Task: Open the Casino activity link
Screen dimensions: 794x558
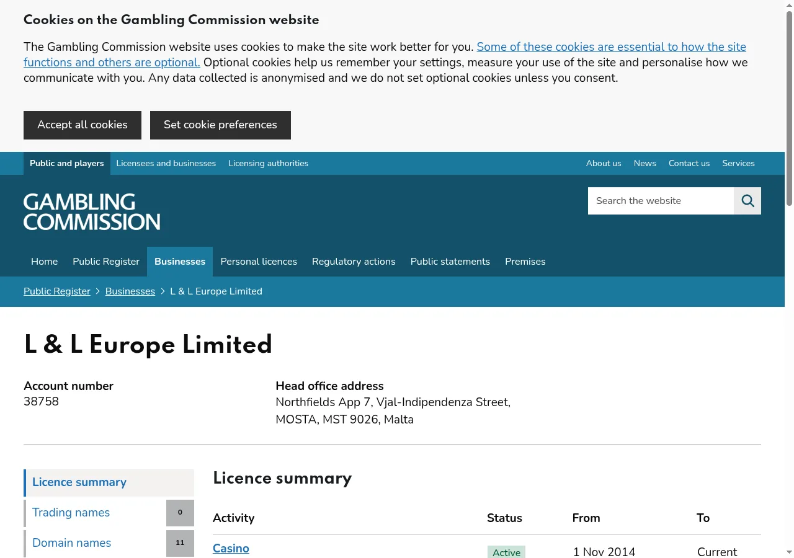Action: 231,548
